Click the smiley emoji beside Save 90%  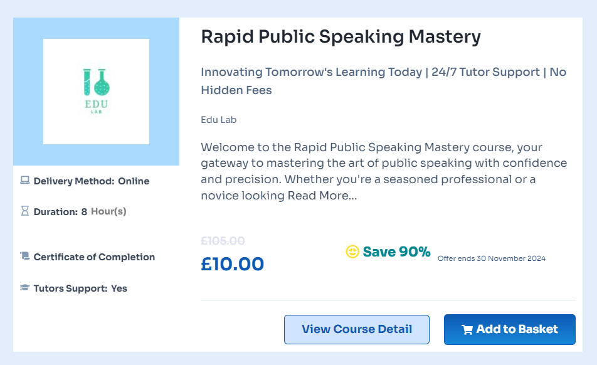[x=353, y=251]
